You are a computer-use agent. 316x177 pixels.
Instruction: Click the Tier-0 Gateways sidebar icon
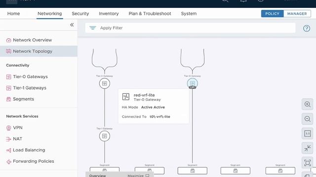pyautogui.click(x=8, y=77)
